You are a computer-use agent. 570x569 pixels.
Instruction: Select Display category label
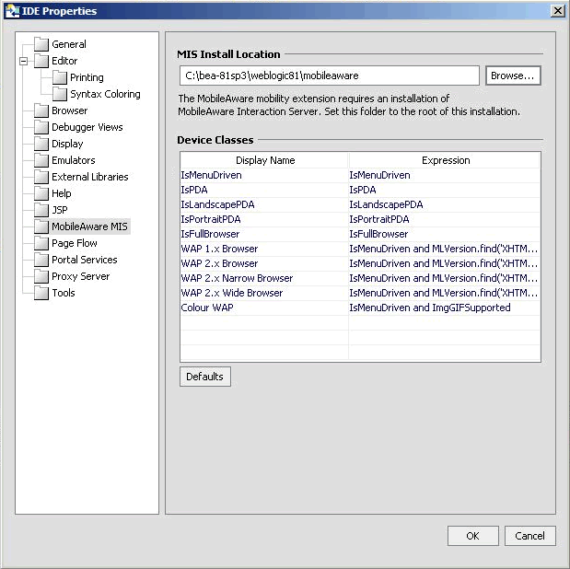pos(67,144)
